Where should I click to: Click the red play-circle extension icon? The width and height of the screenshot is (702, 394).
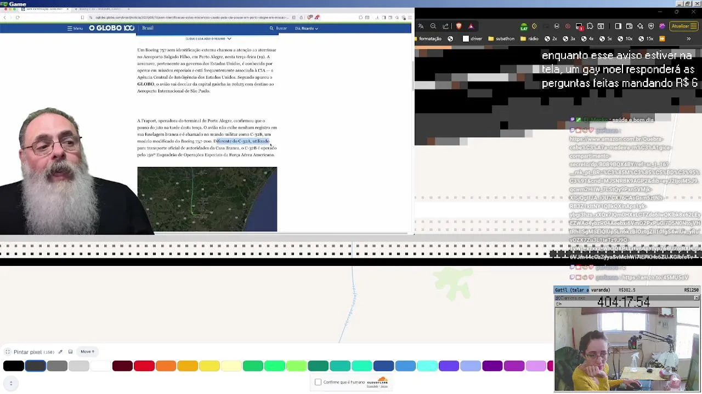pos(568,26)
